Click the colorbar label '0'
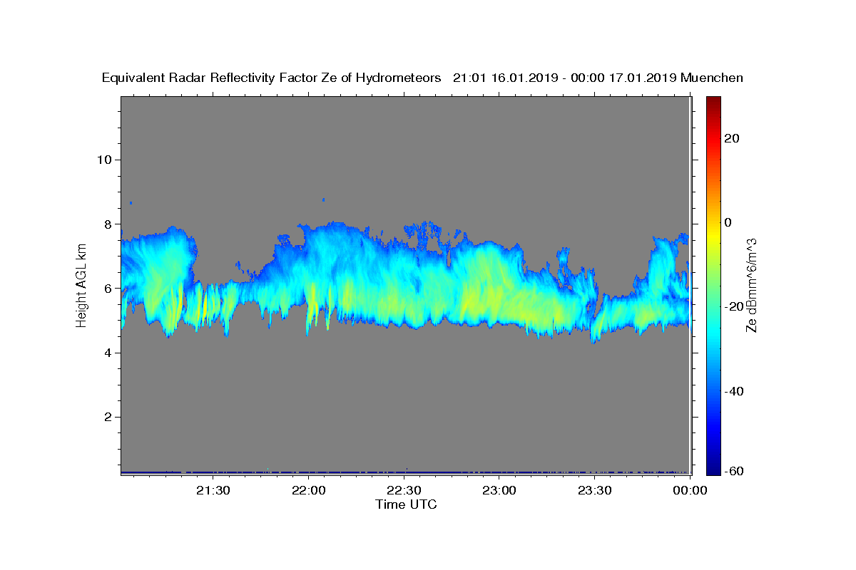Image resolution: width=856 pixels, height=570 pixels. tap(729, 222)
